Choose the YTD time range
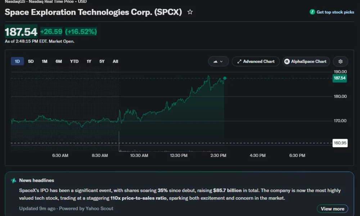The height and width of the screenshot is (216, 360). pos(74,62)
